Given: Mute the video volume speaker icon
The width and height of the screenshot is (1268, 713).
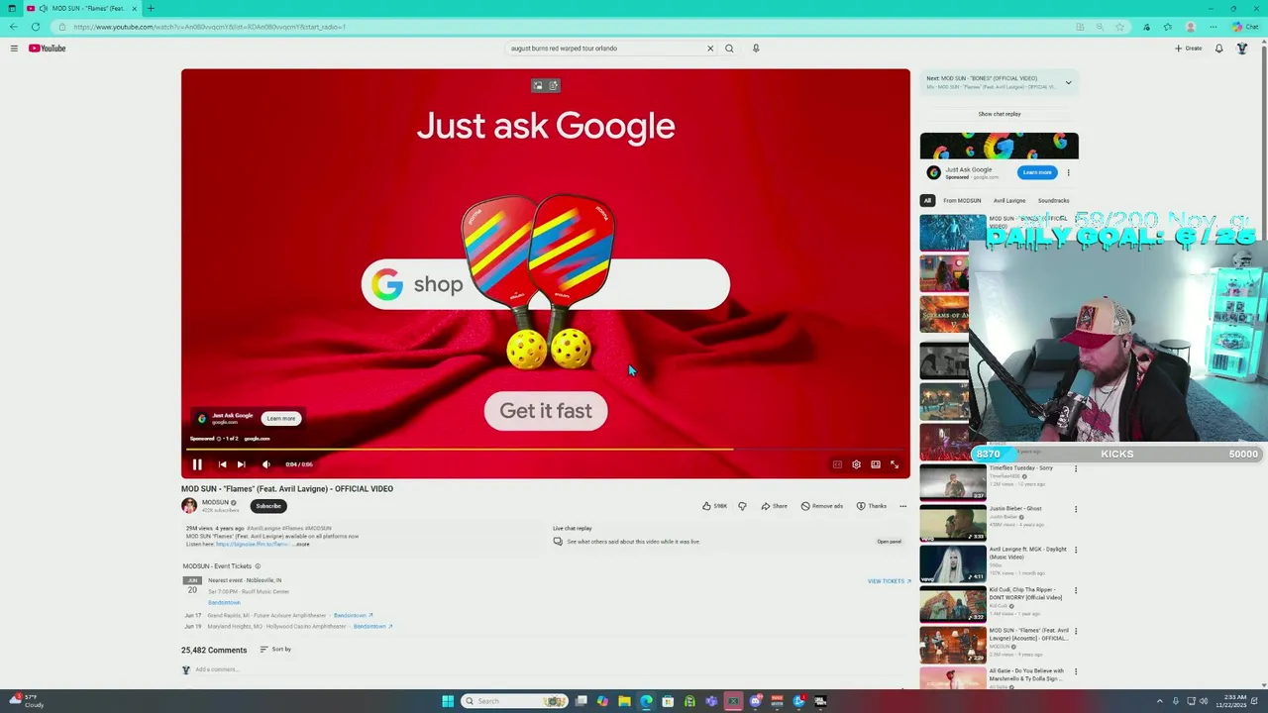Looking at the screenshot, I should [x=265, y=464].
